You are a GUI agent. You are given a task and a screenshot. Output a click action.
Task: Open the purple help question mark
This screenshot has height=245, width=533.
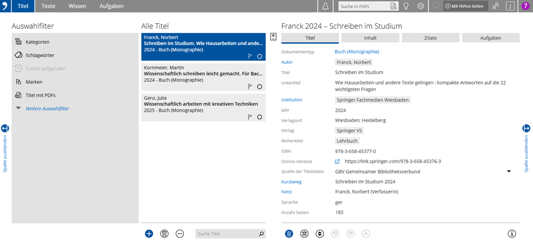click(526, 6)
